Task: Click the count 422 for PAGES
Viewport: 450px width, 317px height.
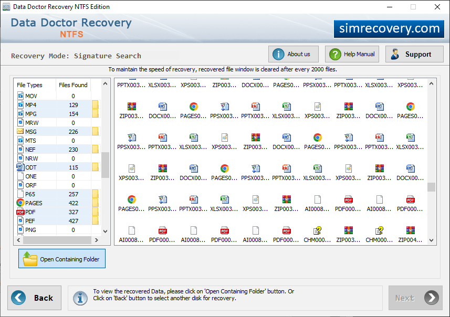Action: [74, 203]
